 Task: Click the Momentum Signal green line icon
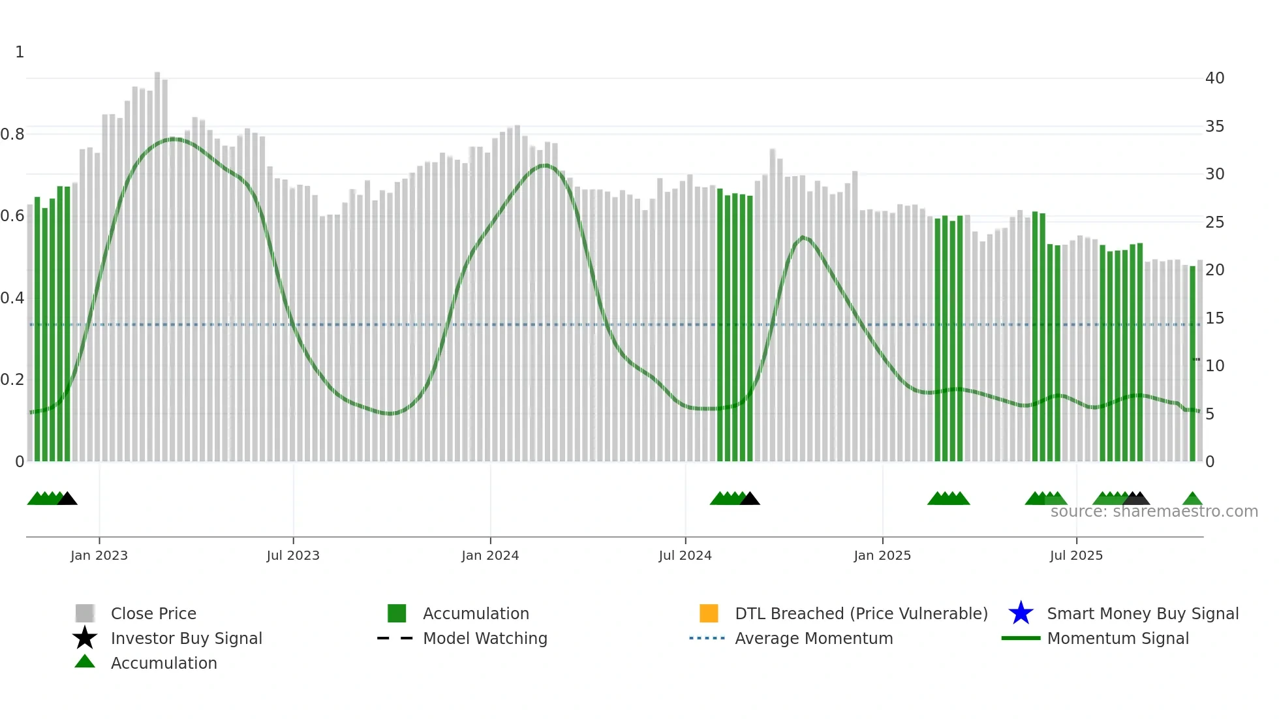pos(1021,638)
